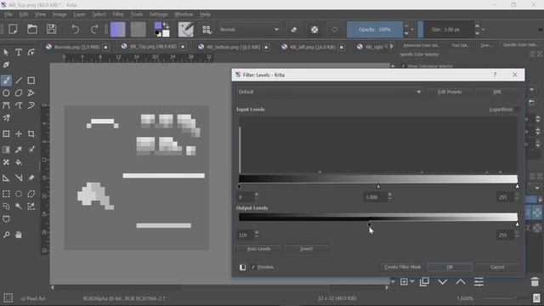Confirm Levels filter with OK
The image size is (544, 306).
click(450, 267)
